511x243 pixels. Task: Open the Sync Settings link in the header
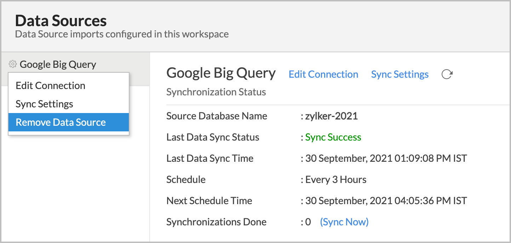pyautogui.click(x=400, y=74)
